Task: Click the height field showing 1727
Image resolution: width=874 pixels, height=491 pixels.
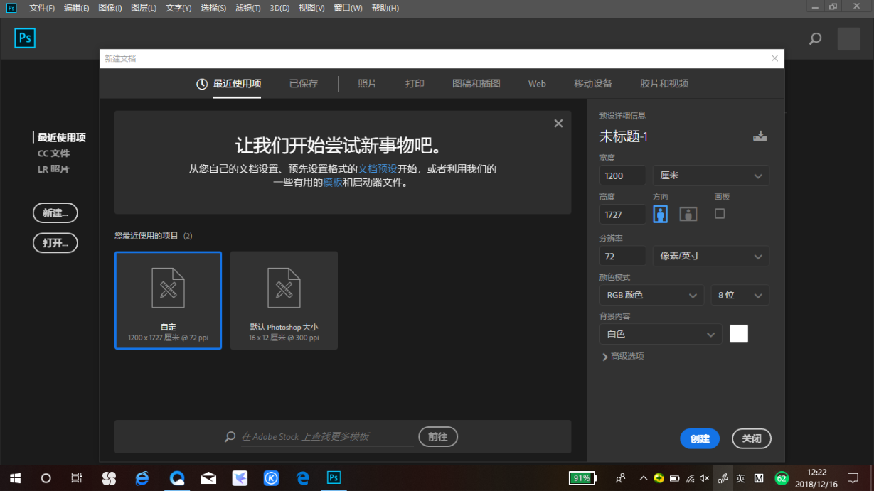Action: click(x=623, y=214)
